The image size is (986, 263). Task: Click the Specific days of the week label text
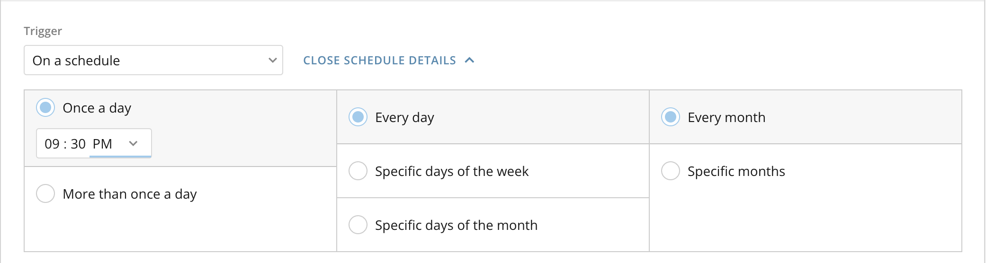(451, 171)
